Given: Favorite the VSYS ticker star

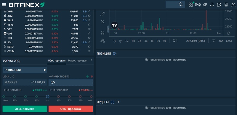Looking at the screenshot, I should [x=89, y=25].
